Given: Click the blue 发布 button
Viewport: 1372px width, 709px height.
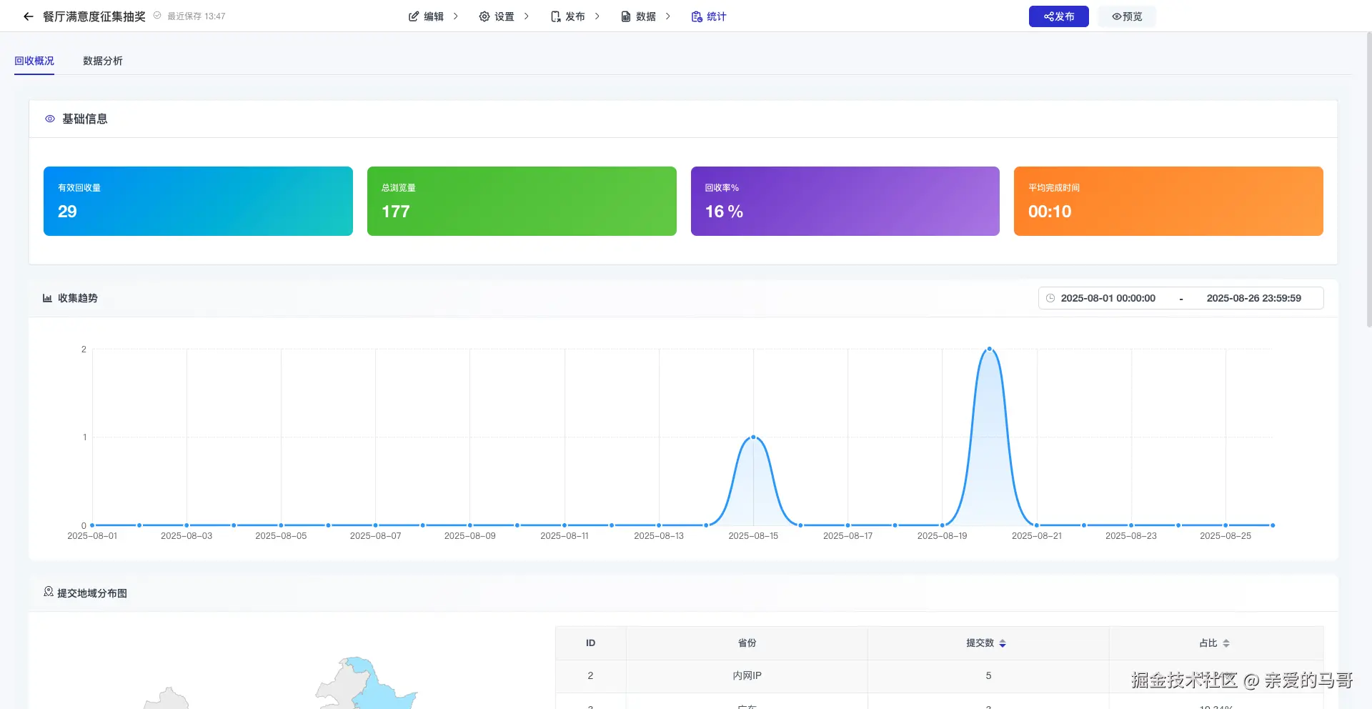Looking at the screenshot, I should pyautogui.click(x=1058, y=16).
